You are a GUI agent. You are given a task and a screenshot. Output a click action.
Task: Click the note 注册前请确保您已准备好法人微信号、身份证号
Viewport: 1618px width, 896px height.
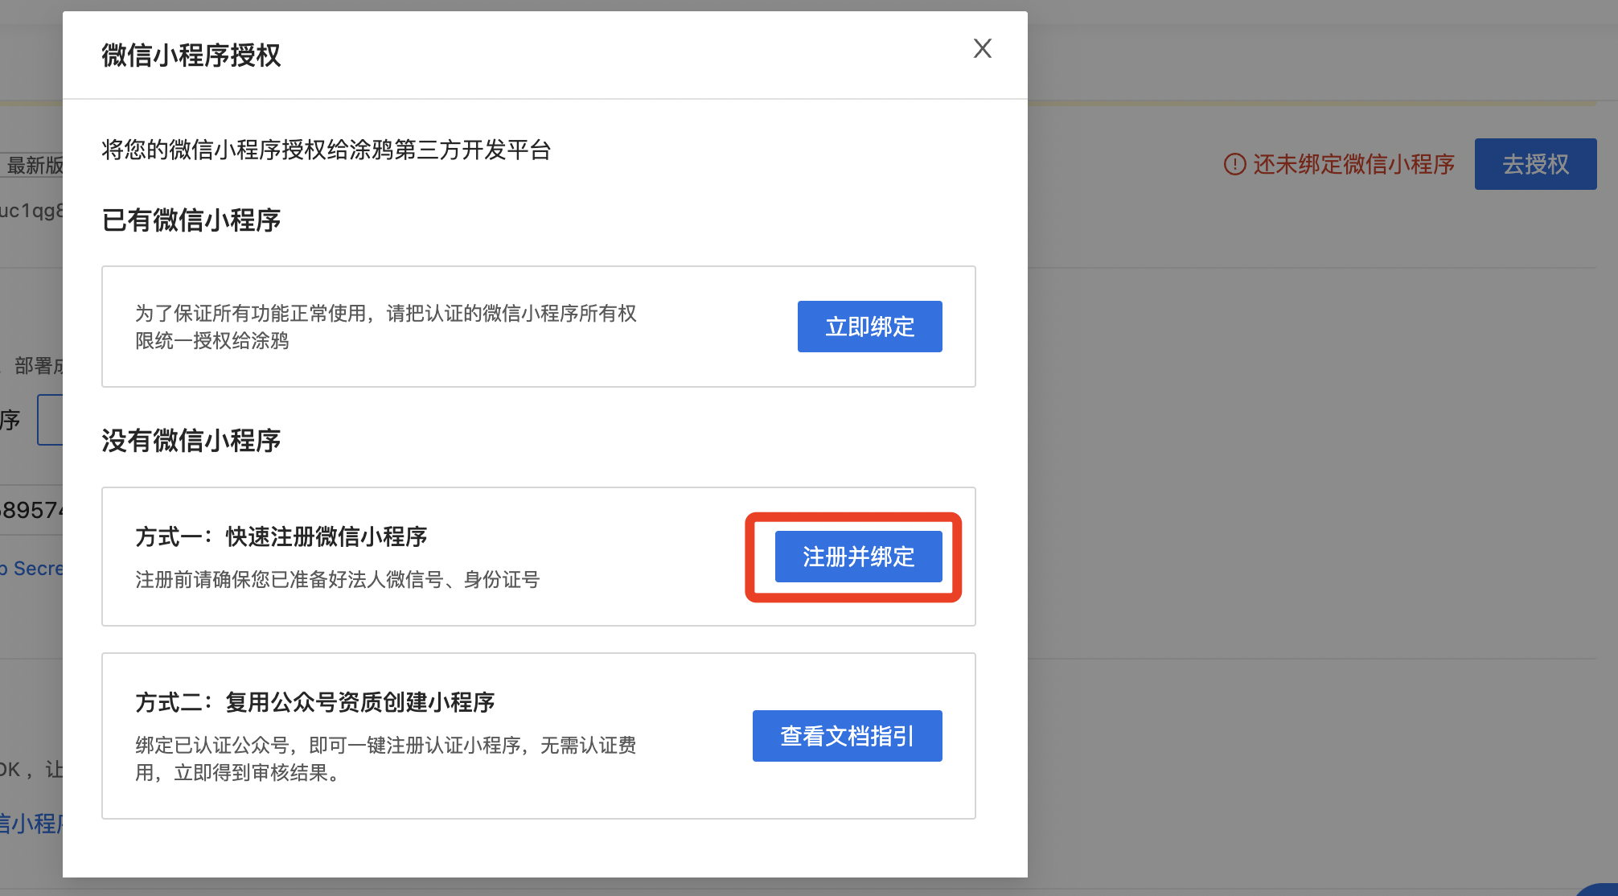[338, 580]
